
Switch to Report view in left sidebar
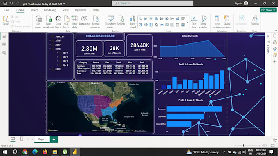(4, 36)
